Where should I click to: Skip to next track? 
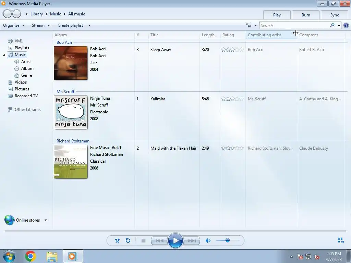coord(191,241)
